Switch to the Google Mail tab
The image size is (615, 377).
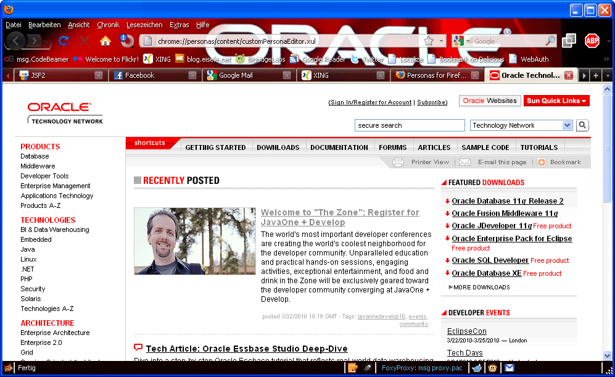point(248,75)
